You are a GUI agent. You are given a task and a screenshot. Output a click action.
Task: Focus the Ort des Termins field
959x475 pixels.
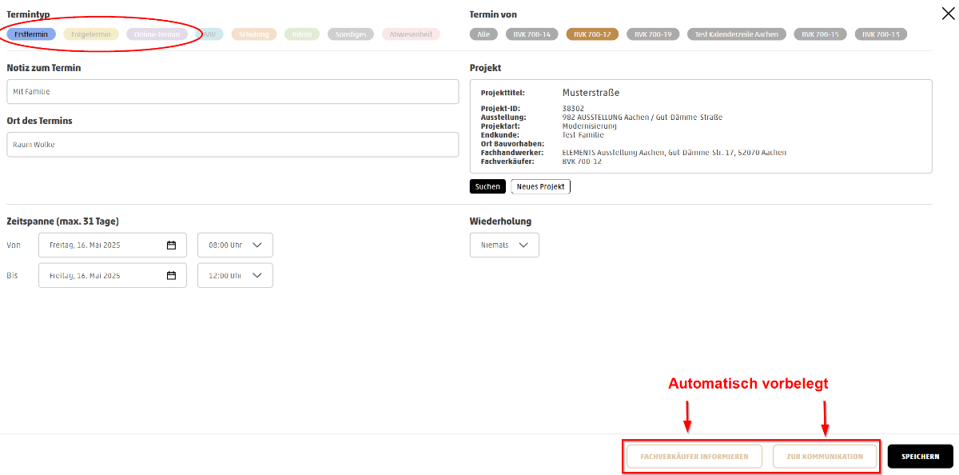(233, 145)
